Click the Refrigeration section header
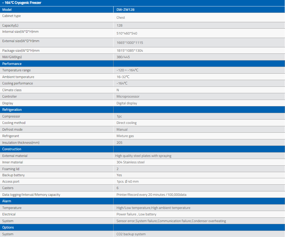The image size is (285, 237). click(12, 110)
